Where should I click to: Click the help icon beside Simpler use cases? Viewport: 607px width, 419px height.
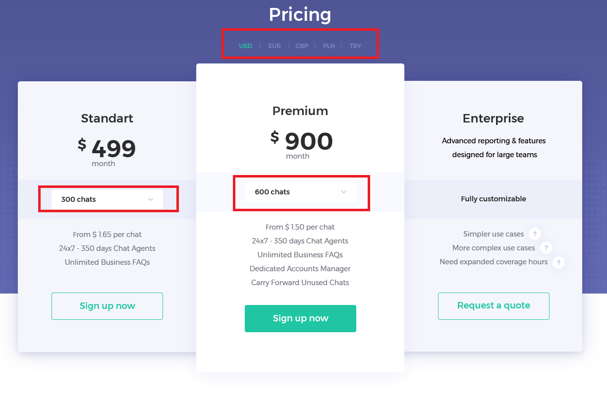coord(534,234)
